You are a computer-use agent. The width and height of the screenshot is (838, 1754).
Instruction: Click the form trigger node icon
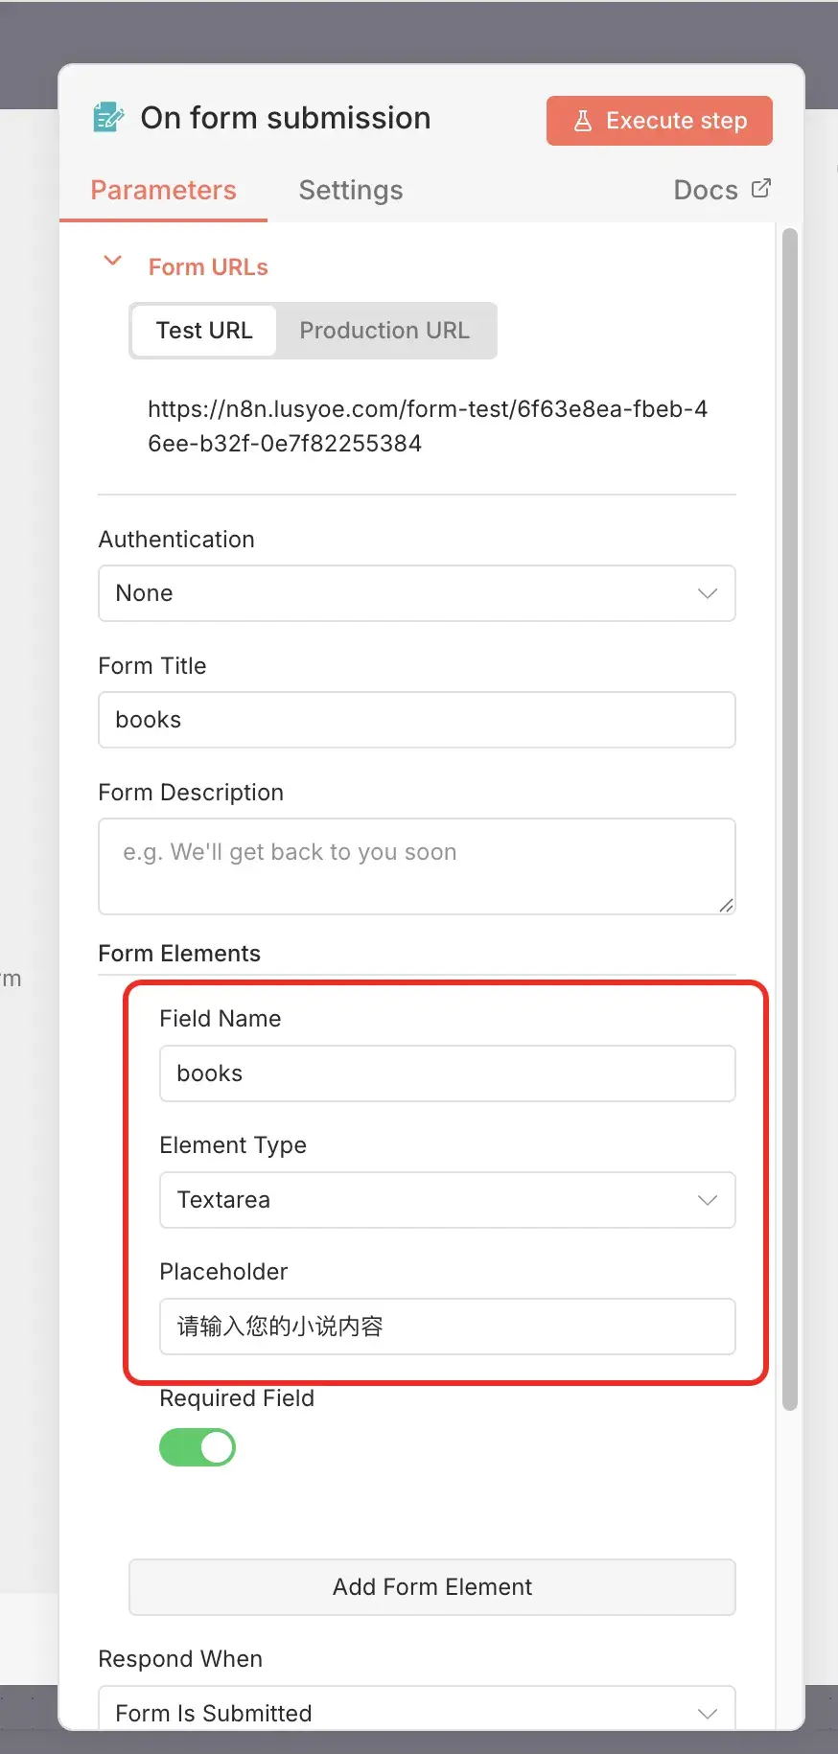pos(108,118)
